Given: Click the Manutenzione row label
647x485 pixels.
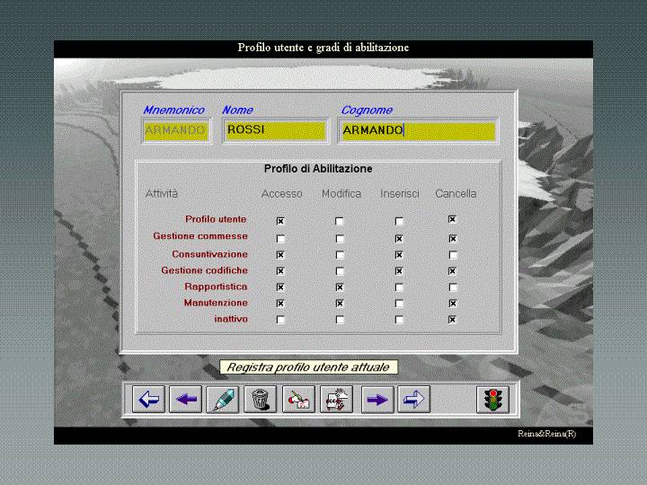Looking at the screenshot, I should (x=216, y=303).
